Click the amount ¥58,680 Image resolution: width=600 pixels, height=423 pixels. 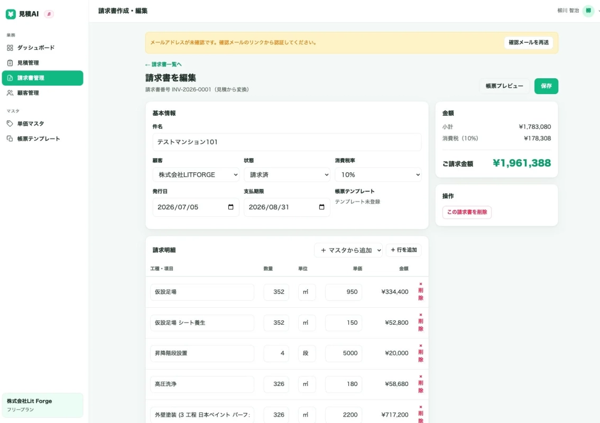tap(396, 384)
